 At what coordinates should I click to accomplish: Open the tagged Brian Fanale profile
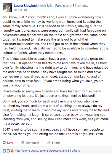point(56,6)
